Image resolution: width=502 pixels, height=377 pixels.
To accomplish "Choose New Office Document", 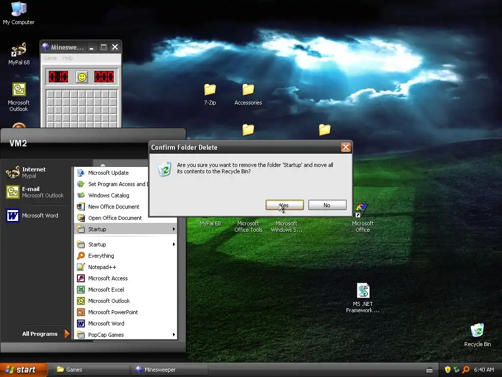I will point(111,207).
